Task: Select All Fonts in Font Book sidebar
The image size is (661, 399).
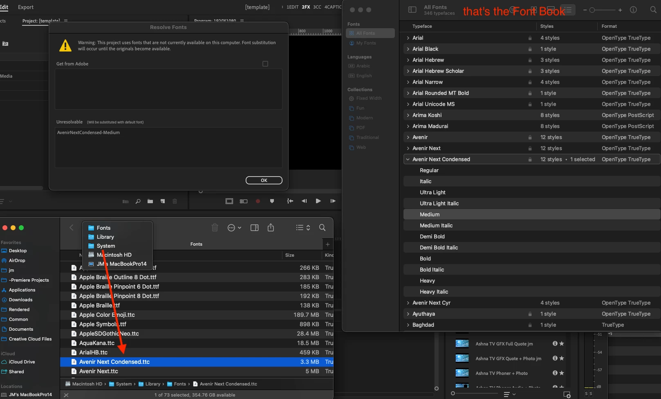Action: pos(370,33)
